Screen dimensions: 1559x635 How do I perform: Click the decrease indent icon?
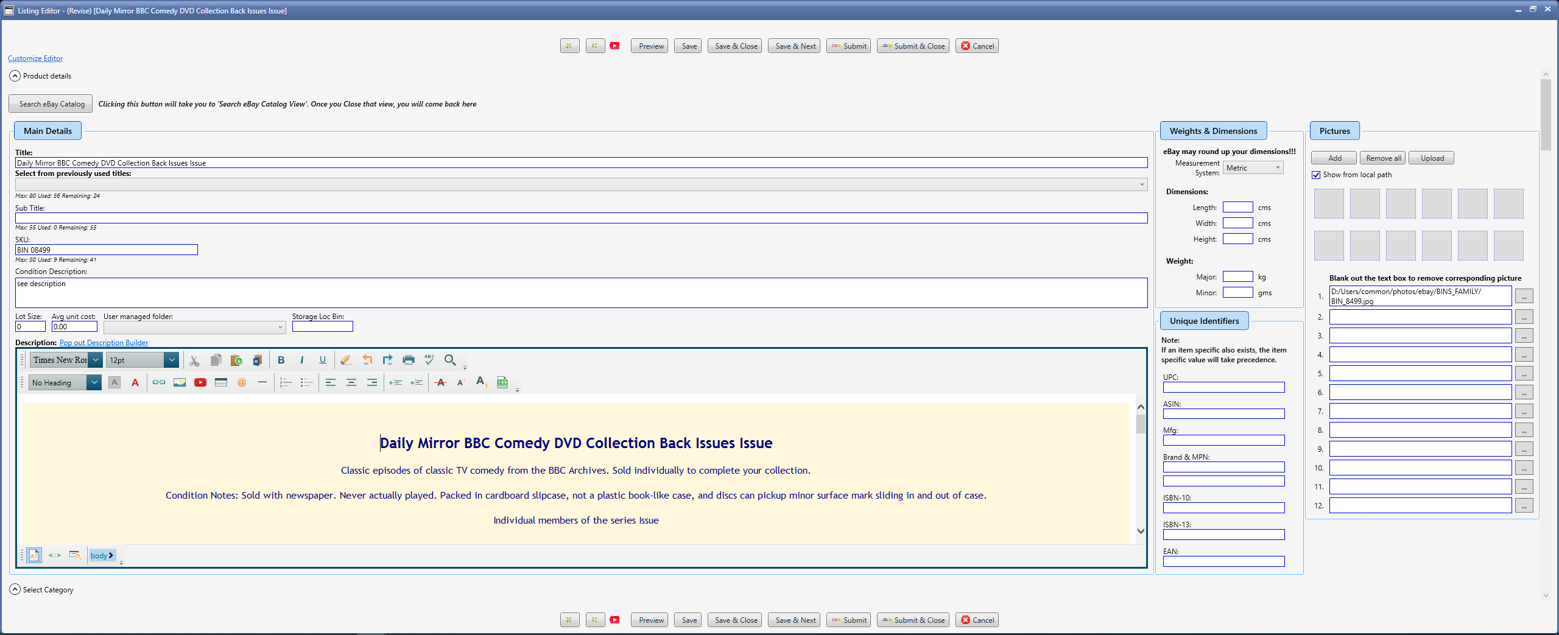coord(395,382)
